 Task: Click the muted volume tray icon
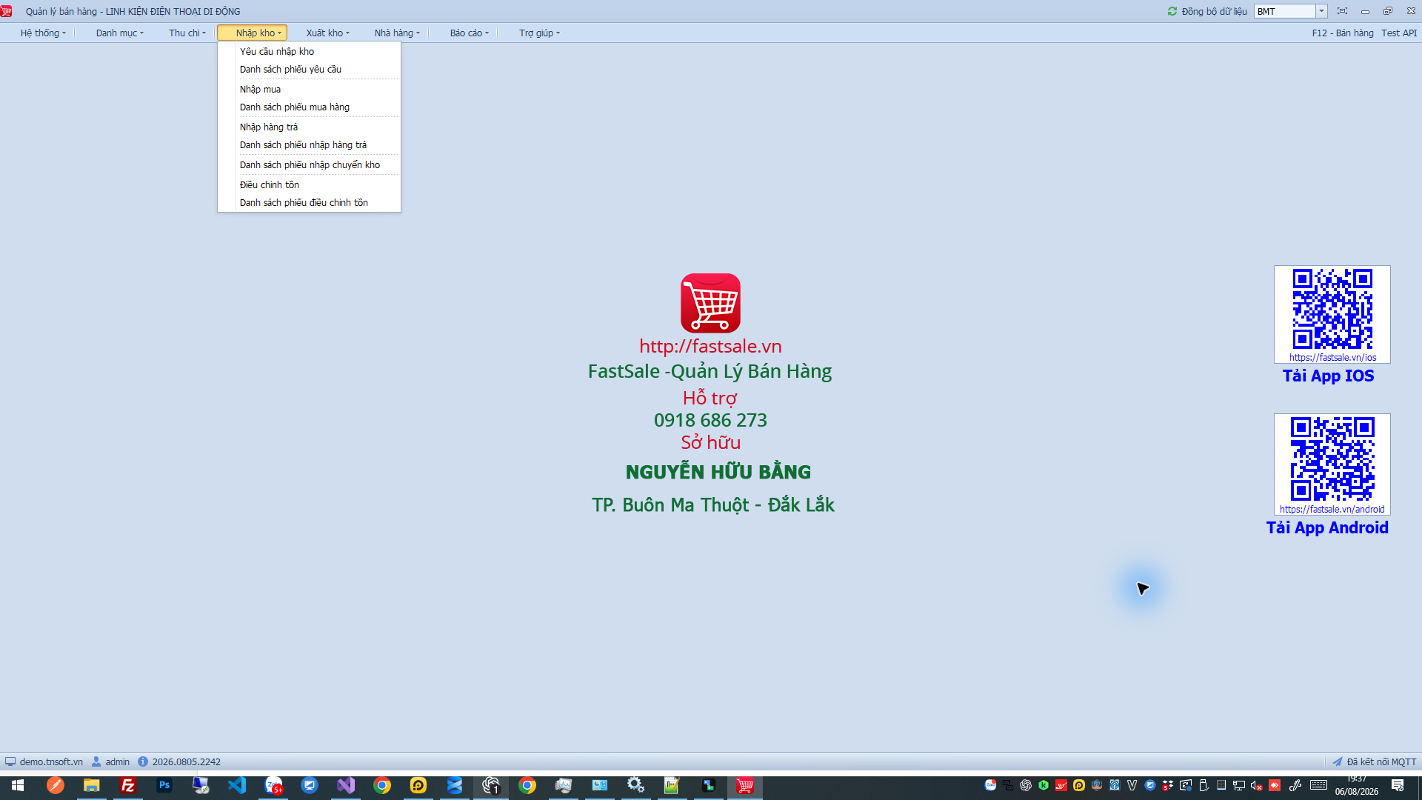[1257, 785]
